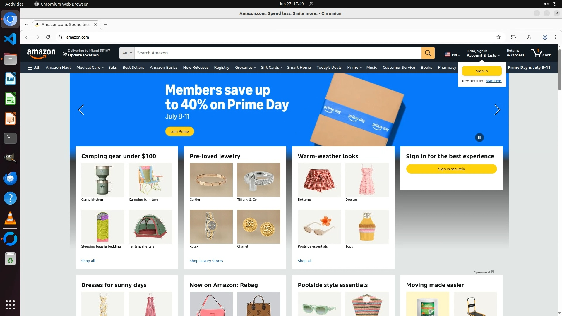Show the previous banner slide arrow
Screen dimensions: 562x316
[x=81, y=110]
